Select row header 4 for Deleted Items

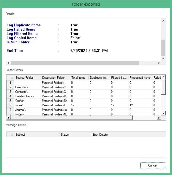[10, 96]
